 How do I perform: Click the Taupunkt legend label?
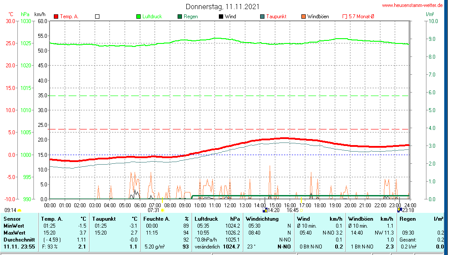coord(276,17)
